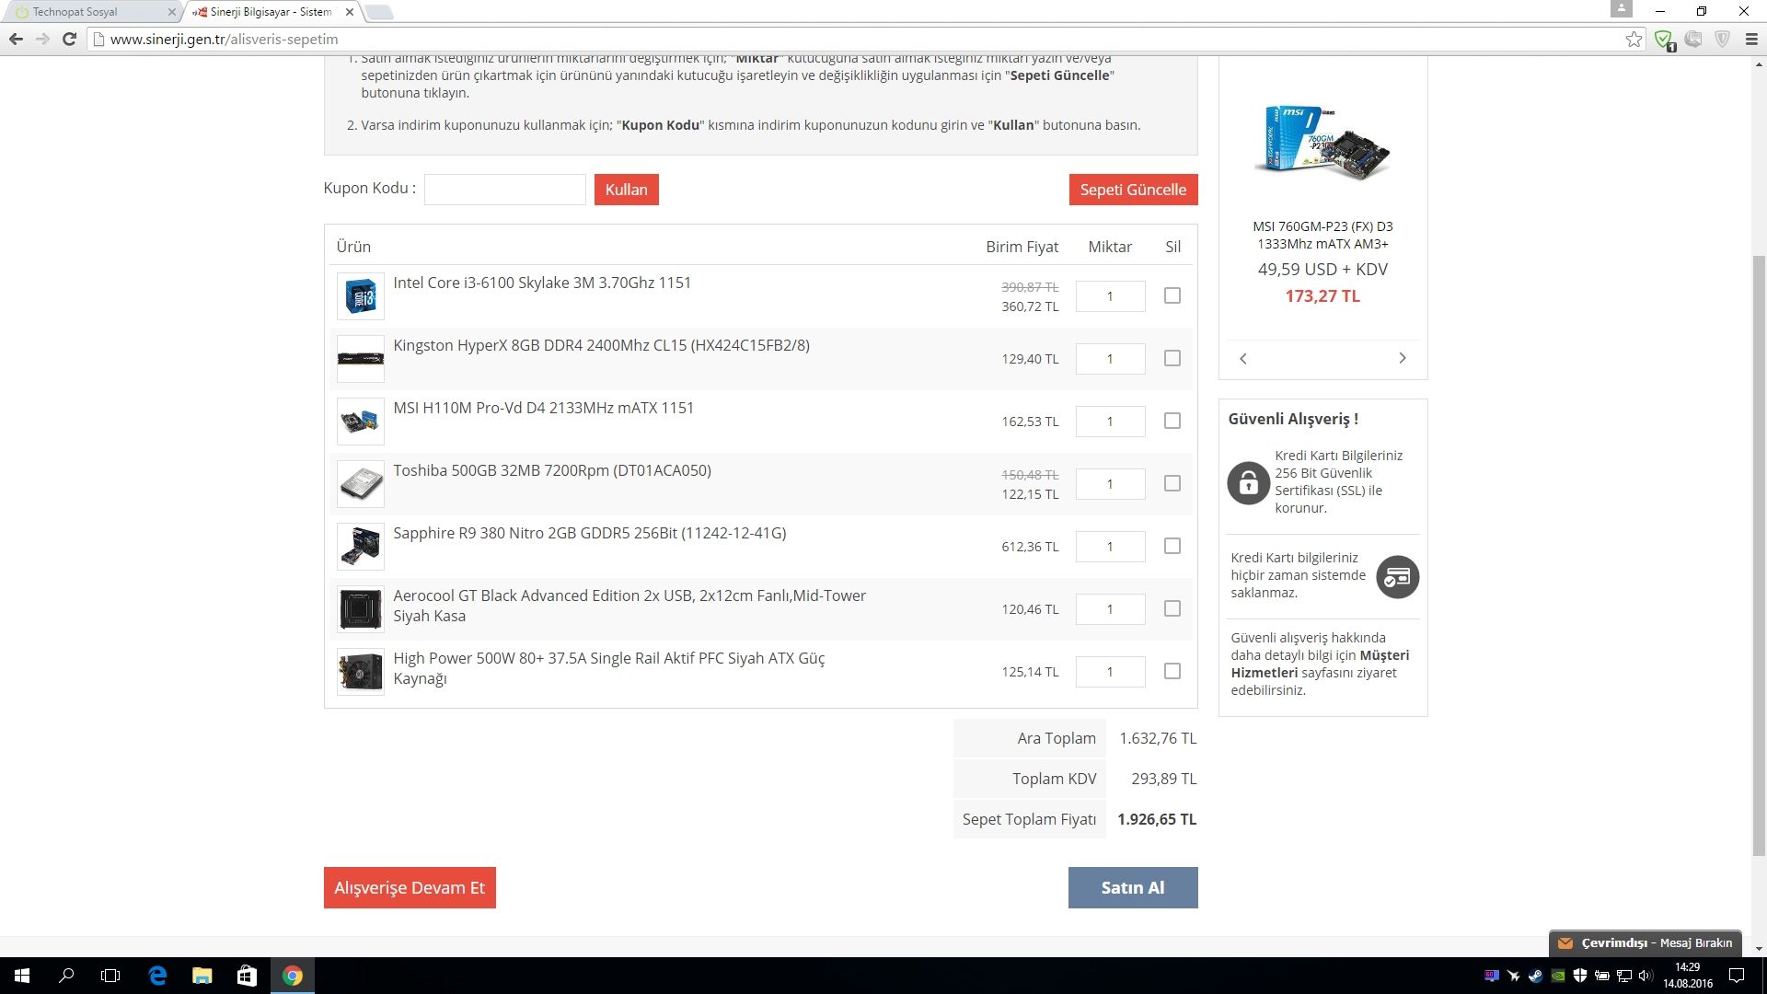This screenshot has width=1767, height=994.
Task: Mark Toshiba 500GB hard drive for removal
Action: 1172,483
